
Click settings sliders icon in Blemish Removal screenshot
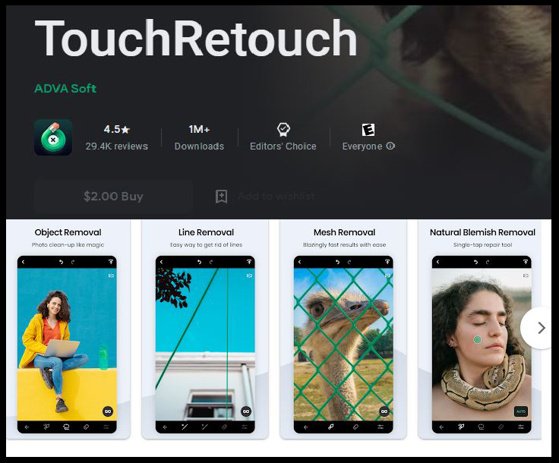click(521, 427)
